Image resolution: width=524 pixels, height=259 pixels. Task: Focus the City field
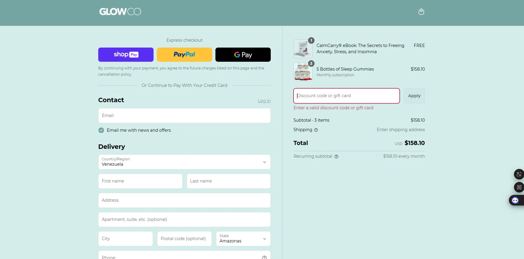pos(125,239)
